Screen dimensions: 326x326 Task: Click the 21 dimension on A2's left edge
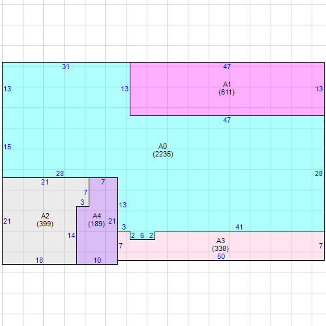click(x=7, y=221)
